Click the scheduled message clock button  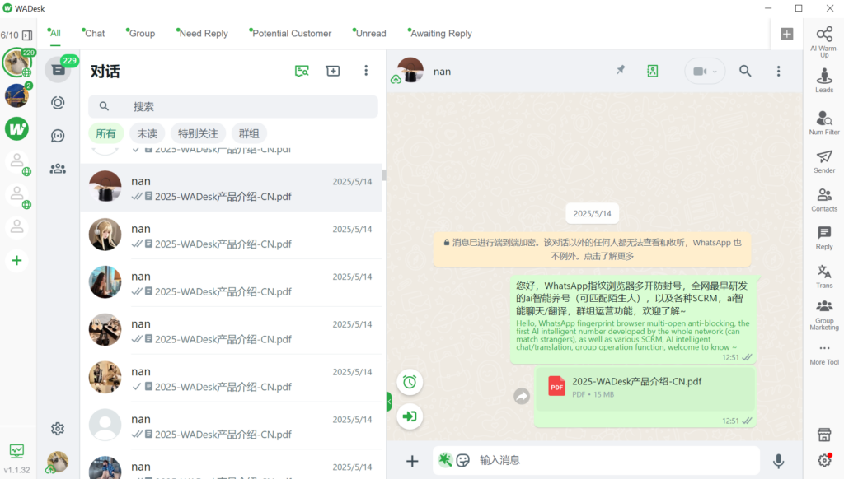[410, 382]
